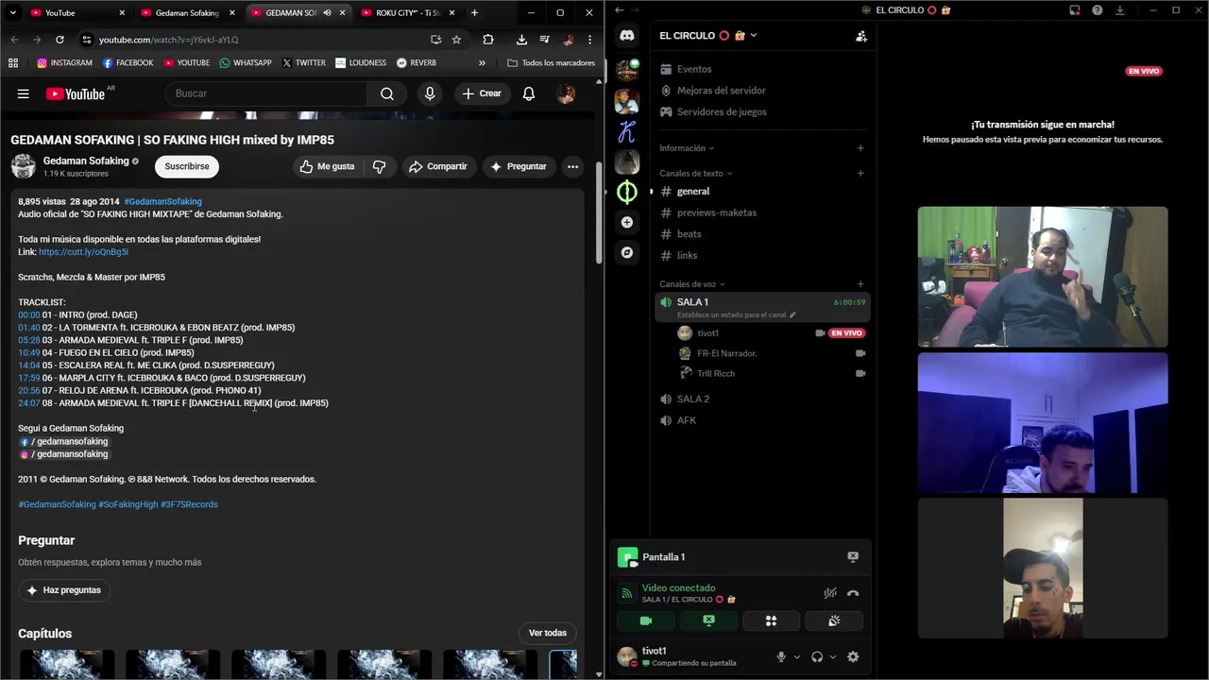Open microphone input options arrow
The width and height of the screenshot is (1209, 680).
pos(797,657)
